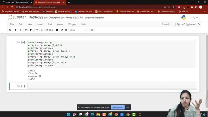Image resolution: width=208 pixels, height=117 pixels.
Task: Click the kernel idle indicator circle
Action: coord(199,24)
